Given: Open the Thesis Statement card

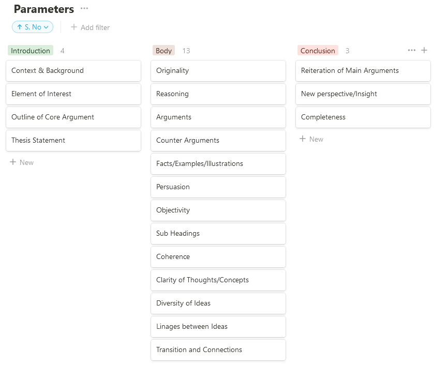Looking at the screenshot, I should (x=73, y=141).
